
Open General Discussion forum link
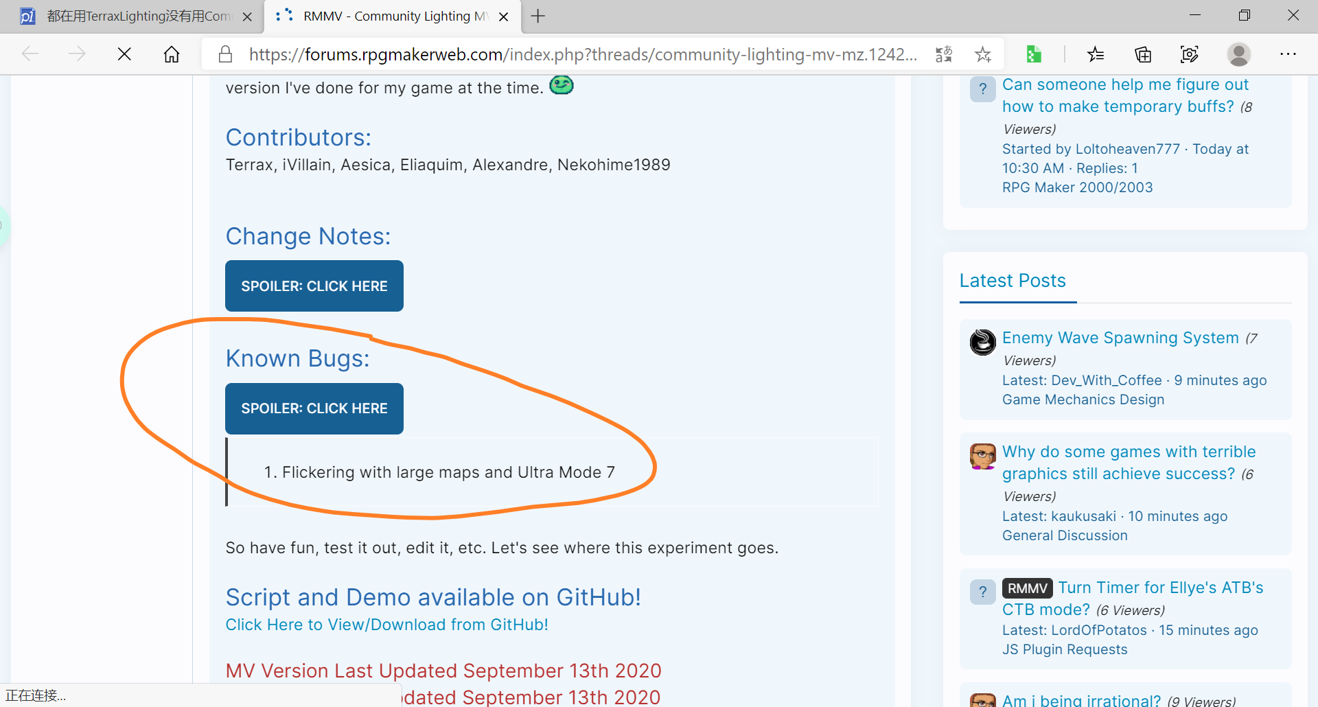[1065, 535]
